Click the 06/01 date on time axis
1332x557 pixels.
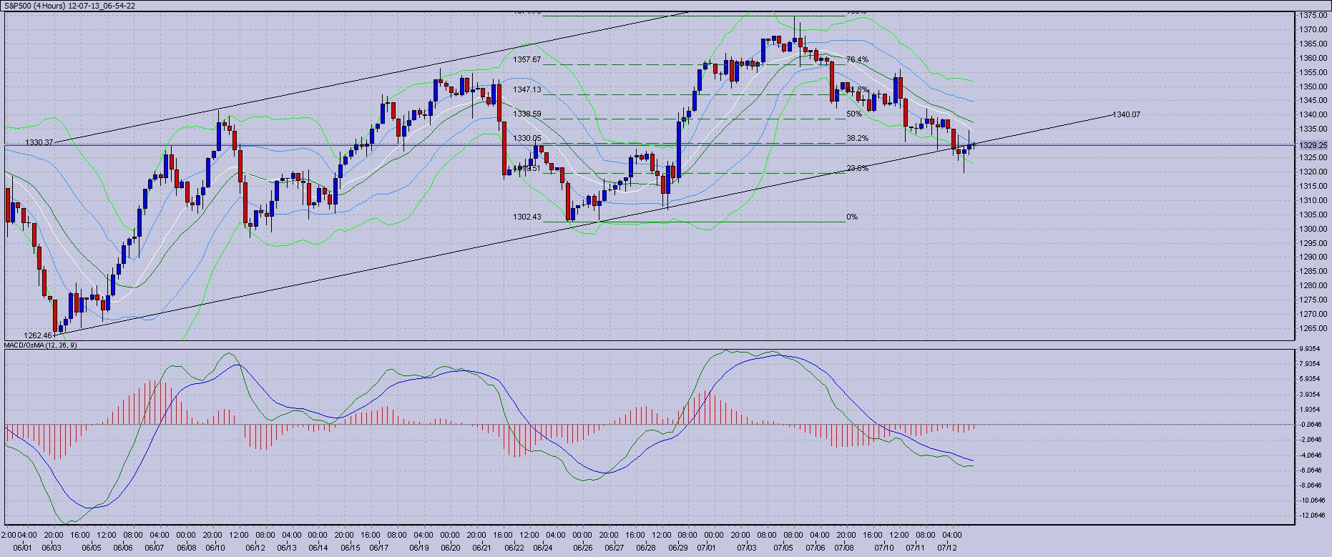[22, 548]
